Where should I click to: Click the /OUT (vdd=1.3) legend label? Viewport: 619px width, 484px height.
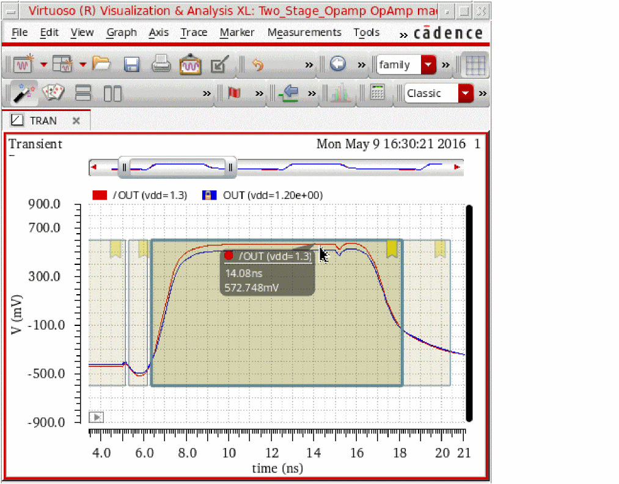coord(150,195)
